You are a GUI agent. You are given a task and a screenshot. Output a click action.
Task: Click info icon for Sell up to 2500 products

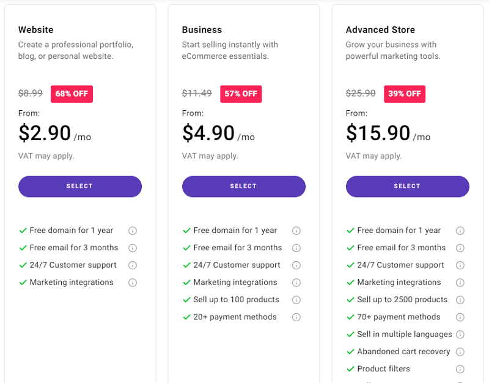460,300
